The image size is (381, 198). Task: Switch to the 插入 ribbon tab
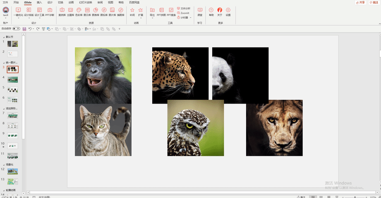[x=39, y=2]
